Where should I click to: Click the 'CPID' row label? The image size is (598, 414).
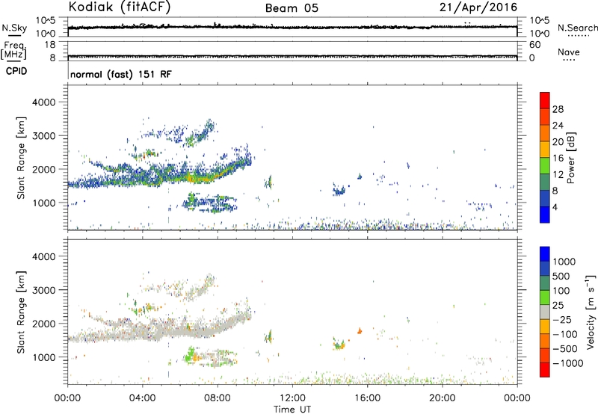[16, 71]
